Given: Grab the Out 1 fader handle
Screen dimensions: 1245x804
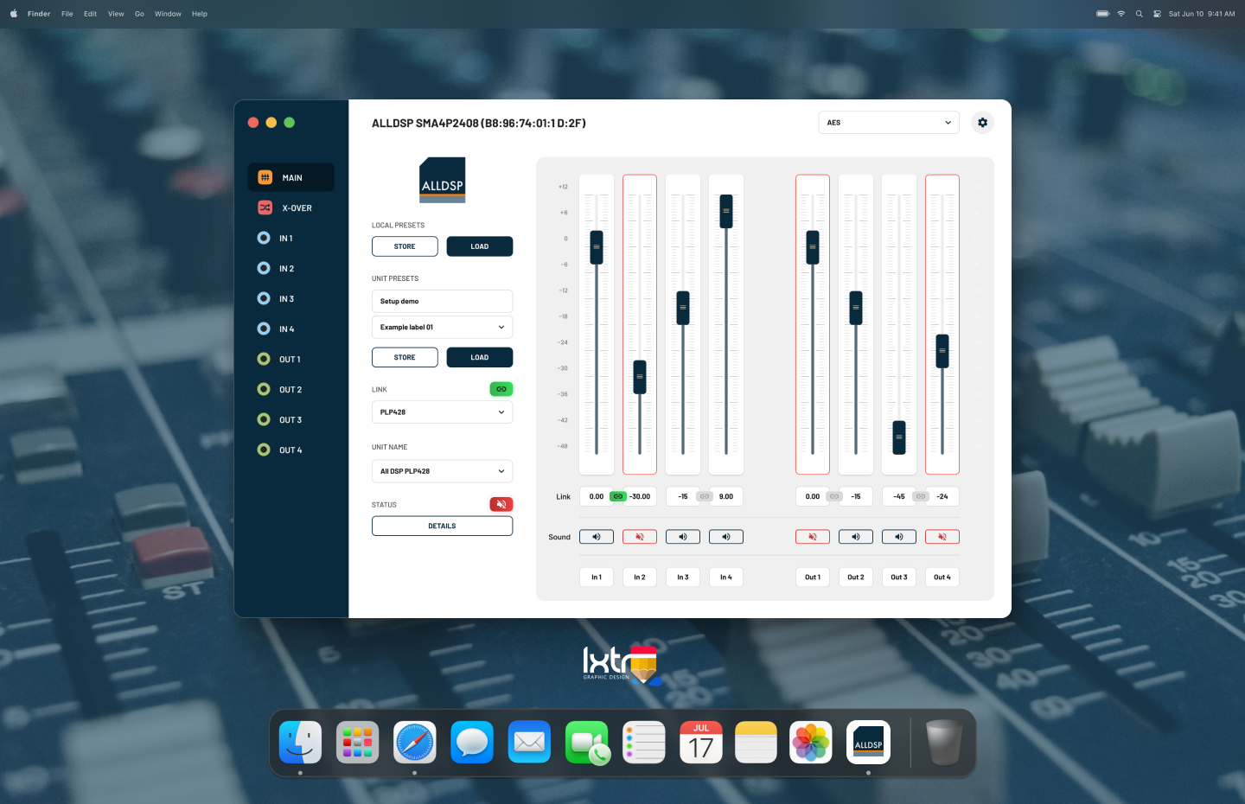Looking at the screenshot, I should point(813,247).
